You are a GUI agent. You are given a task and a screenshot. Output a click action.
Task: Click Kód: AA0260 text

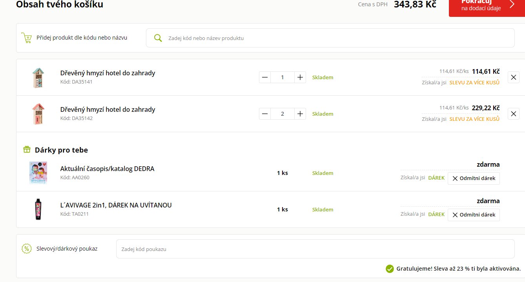[75, 178]
